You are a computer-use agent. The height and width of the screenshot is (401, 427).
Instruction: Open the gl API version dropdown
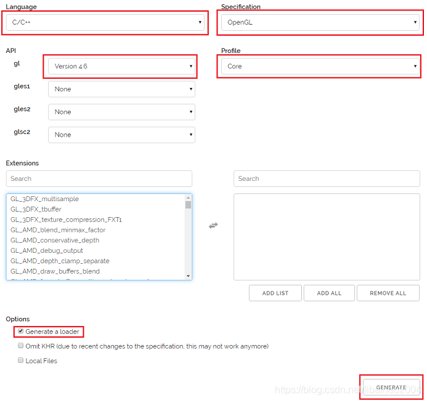point(122,66)
